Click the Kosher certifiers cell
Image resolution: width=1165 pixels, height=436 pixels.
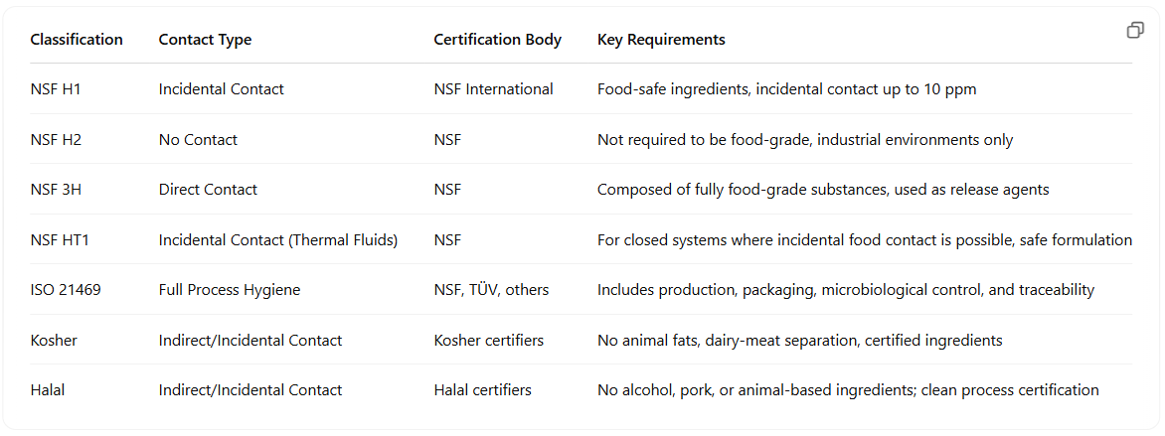pos(489,341)
